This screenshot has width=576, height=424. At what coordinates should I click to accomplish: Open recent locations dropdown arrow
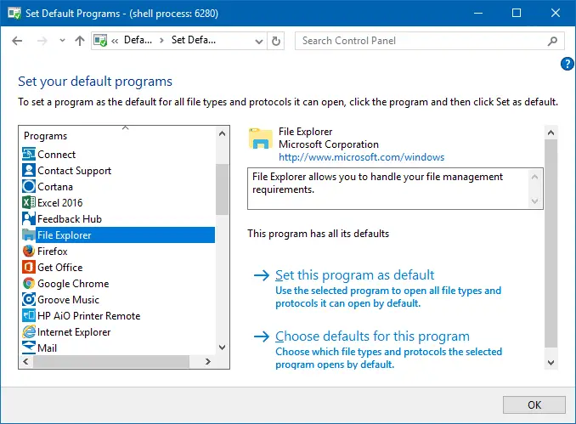(62, 41)
